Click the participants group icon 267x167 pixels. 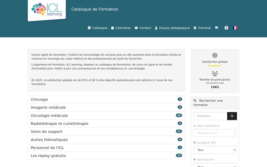215,73
